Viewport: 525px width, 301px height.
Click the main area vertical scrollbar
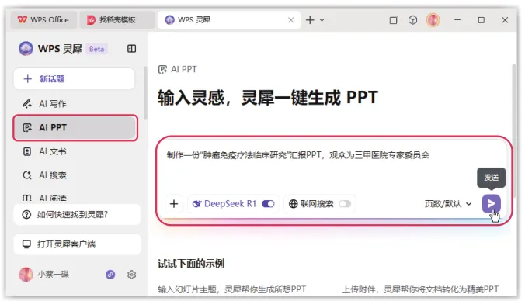coord(514,130)
